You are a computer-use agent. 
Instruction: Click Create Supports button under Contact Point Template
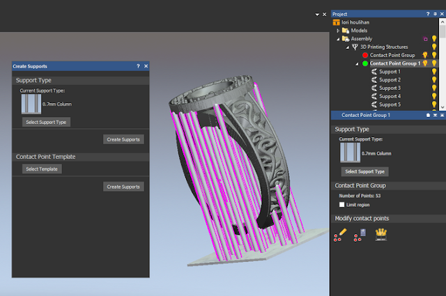point(123,187)
